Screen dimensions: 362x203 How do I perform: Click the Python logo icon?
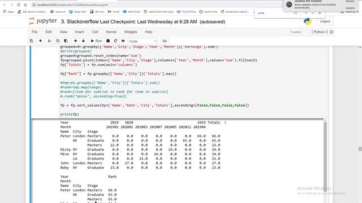[307, 21]
